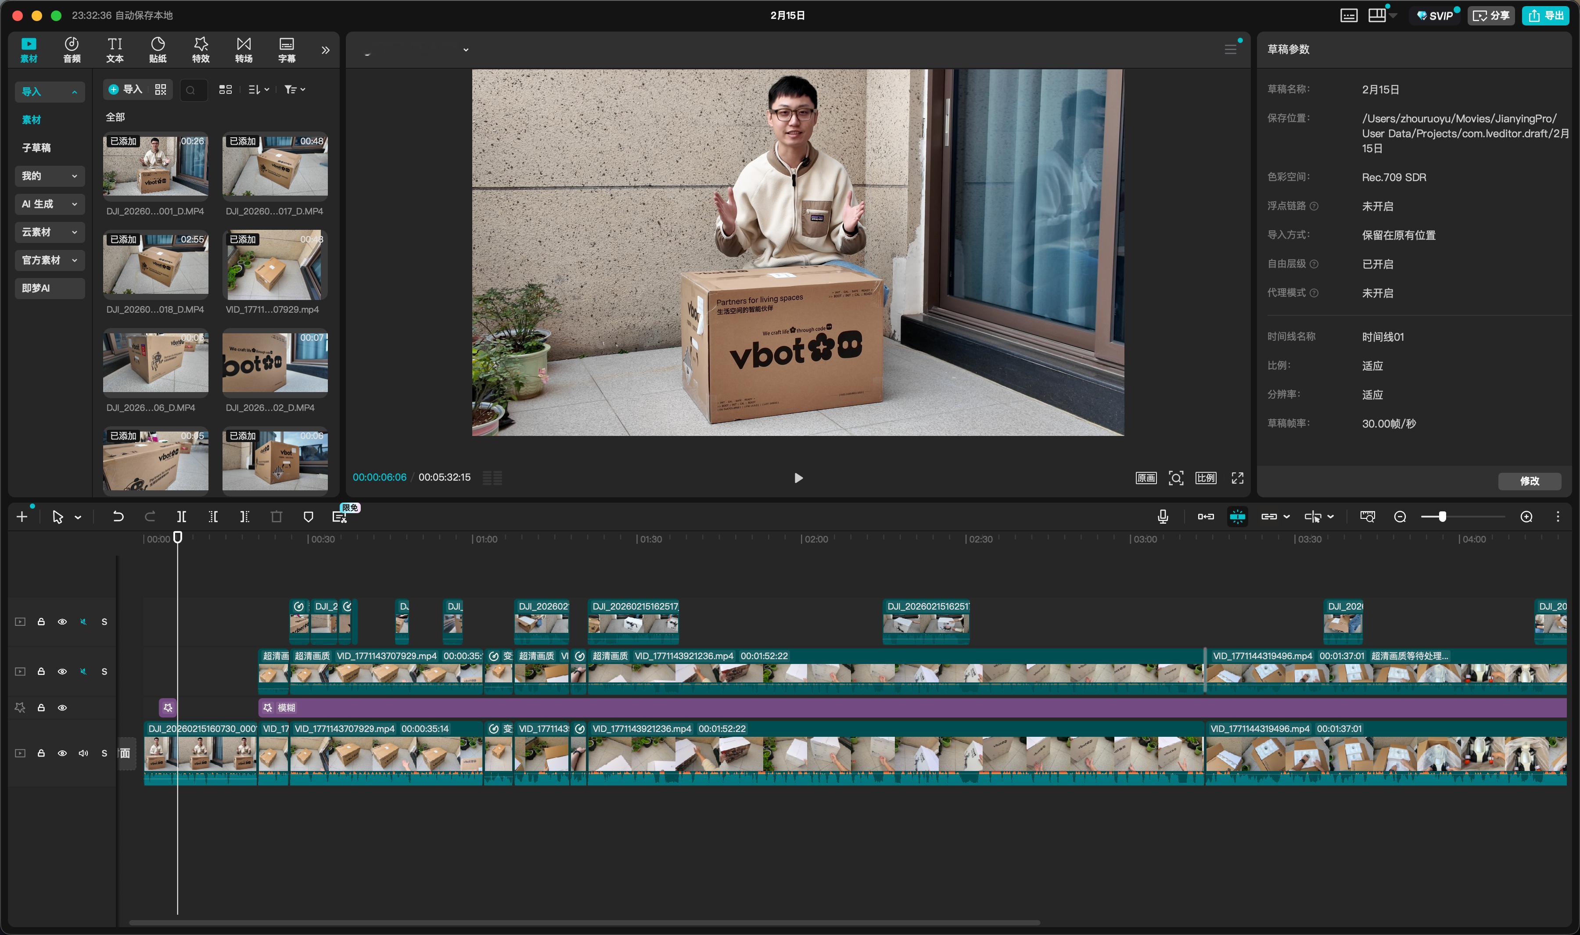Viewport: 1580px width, 935px height.
Task: Click the delete clip trash icon
Action: coord(276,517)
